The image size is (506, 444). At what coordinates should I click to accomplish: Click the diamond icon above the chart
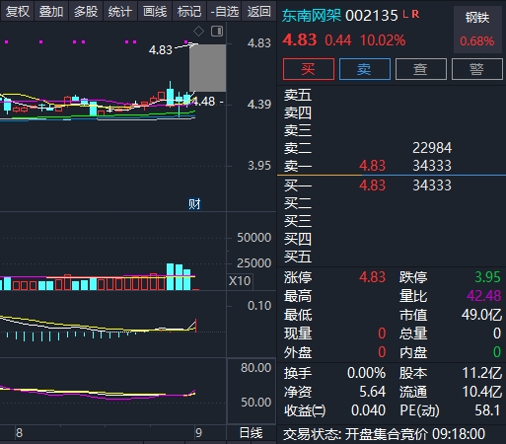point(198,32)
